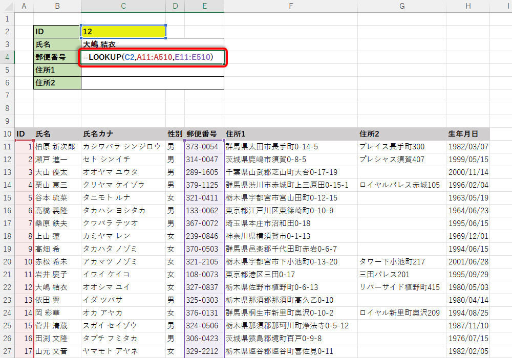Click the empty cell next to 住所1 label
This screenshot has height=358, width=512.
(x=153, y=70)
